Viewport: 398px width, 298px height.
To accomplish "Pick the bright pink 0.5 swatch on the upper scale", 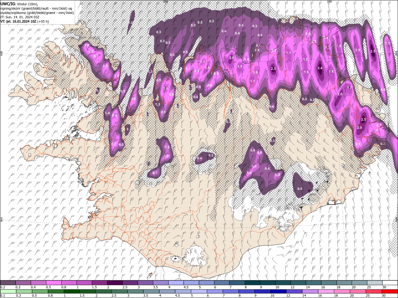I will click(53, 283).
